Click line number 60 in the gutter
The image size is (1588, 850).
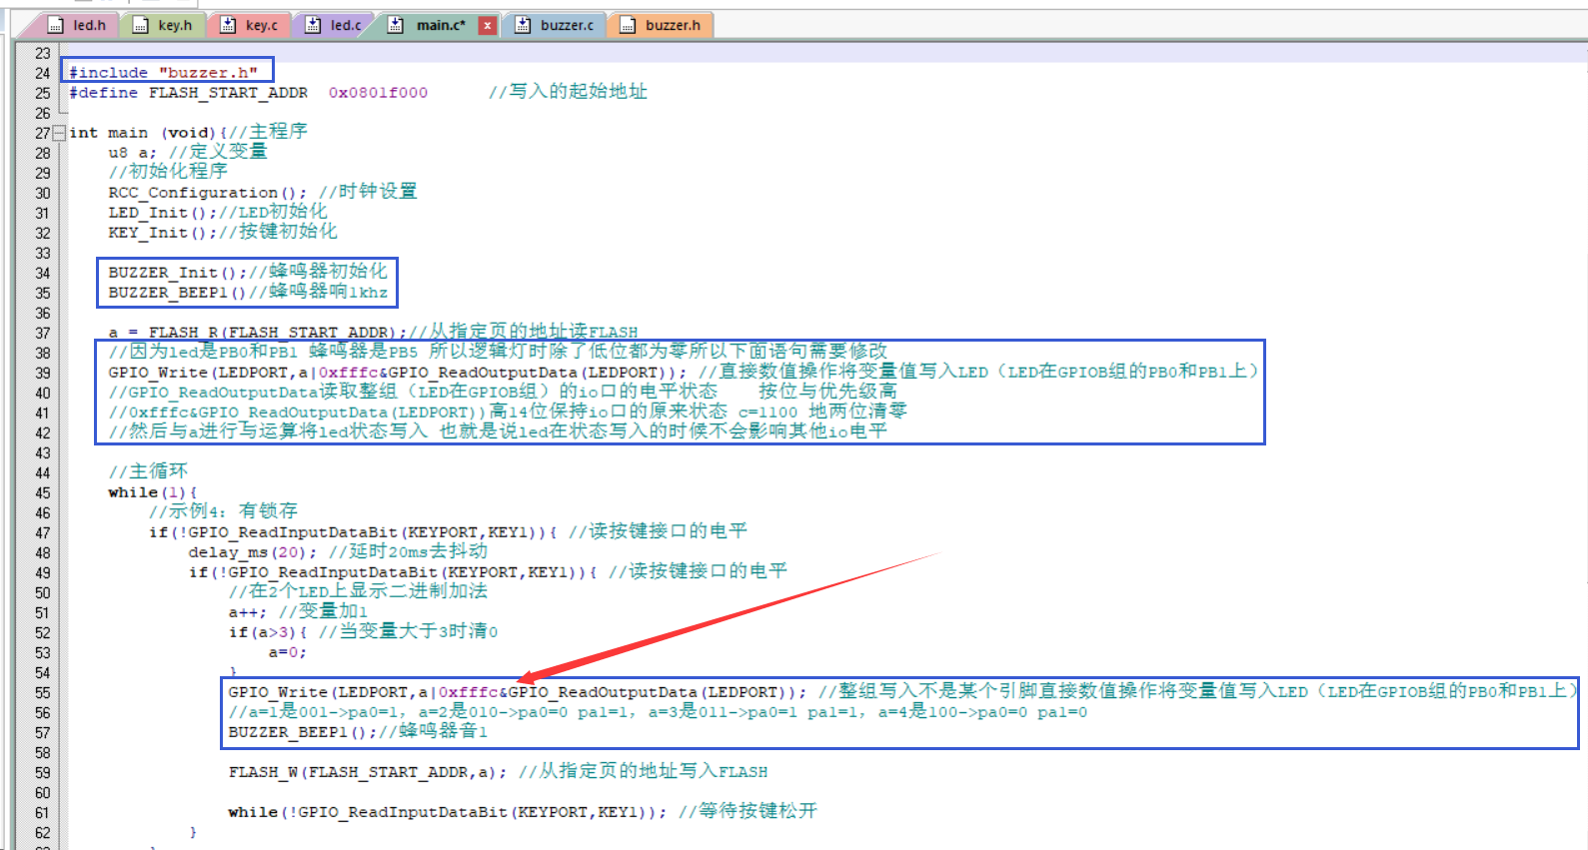point(42,792)
